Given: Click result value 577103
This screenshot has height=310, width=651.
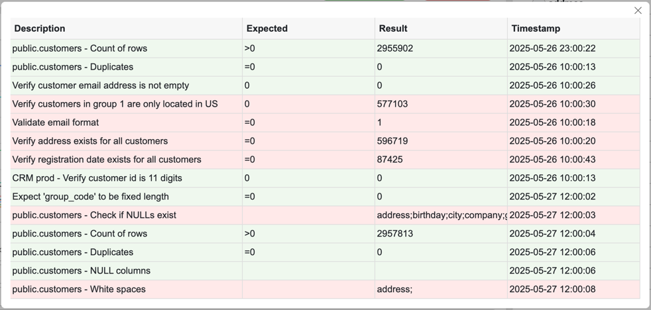Looking at the screenshot, I should click(x=392, y=104).
